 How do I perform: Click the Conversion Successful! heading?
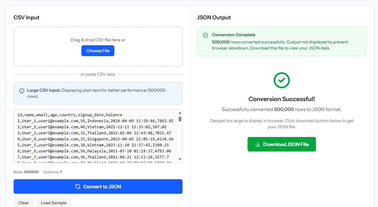coord(282,99)
